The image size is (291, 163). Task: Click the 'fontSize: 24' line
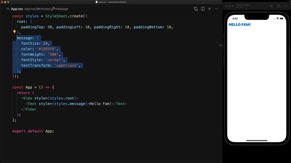pyautogui.click(x=35, y=43)
